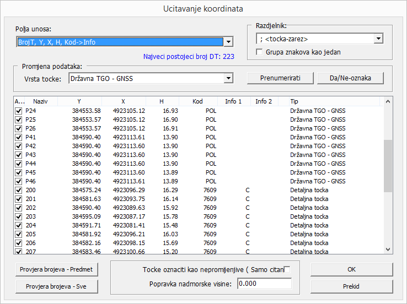Confirm with the OK button
Image resolution: width=407 pixels, height=304 pixels.
click(352, 269)
